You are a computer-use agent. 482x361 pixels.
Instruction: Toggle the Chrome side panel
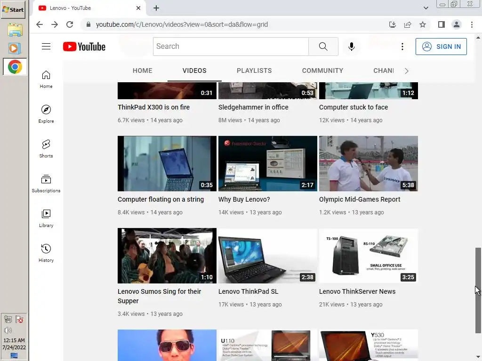442,24
